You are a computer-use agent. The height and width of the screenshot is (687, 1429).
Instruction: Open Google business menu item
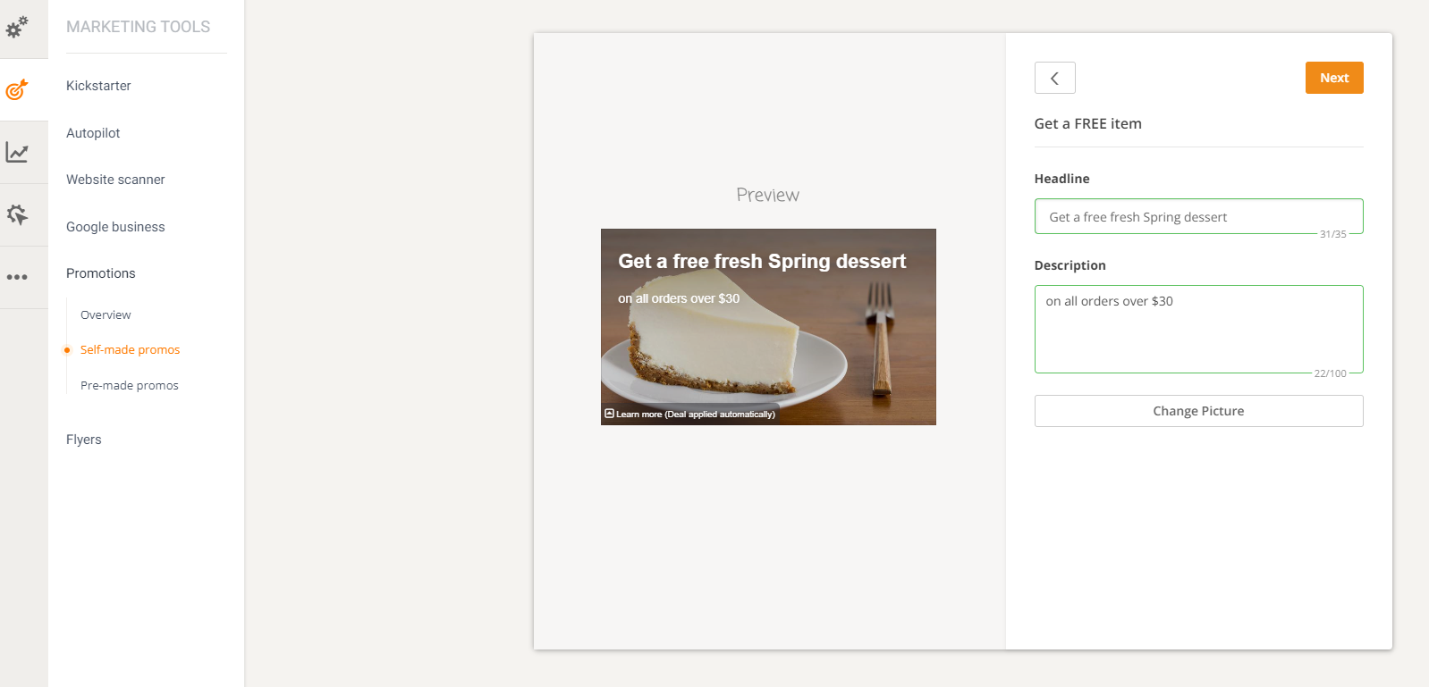(115, 227)
